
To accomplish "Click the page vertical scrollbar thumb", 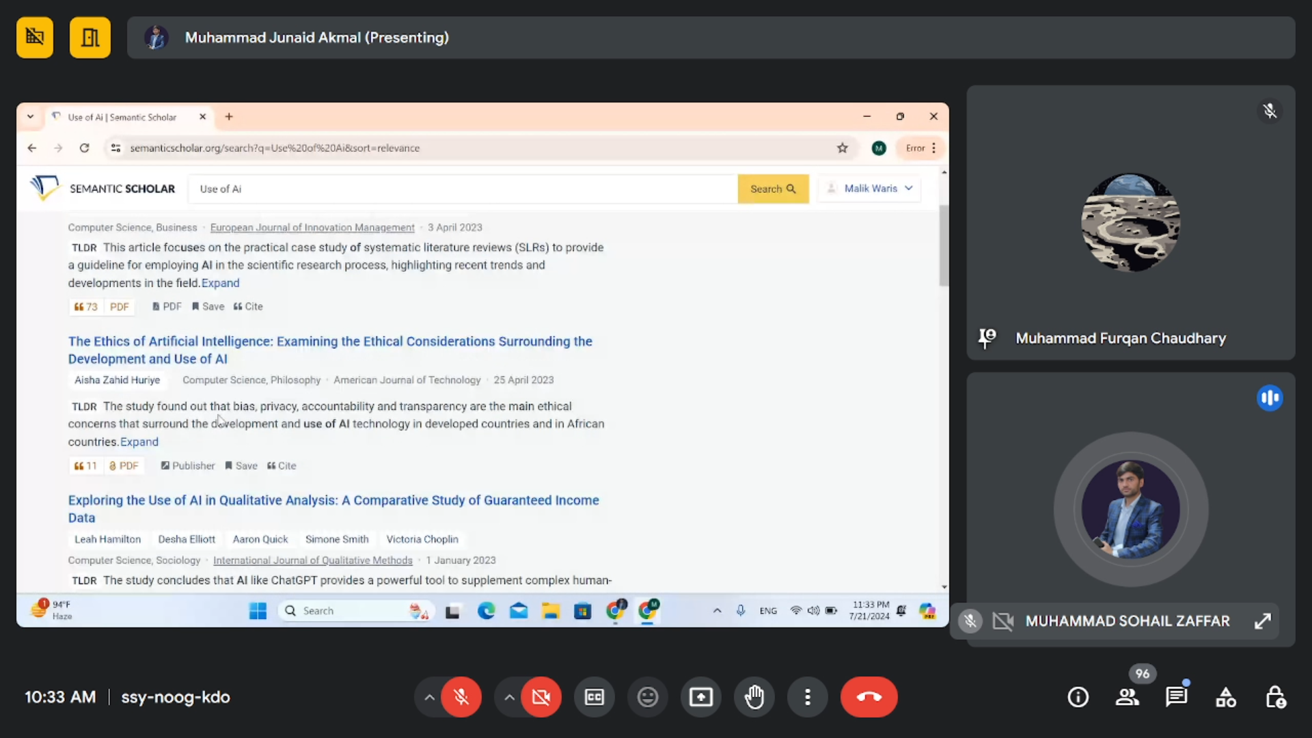I will tap(944, 245).
